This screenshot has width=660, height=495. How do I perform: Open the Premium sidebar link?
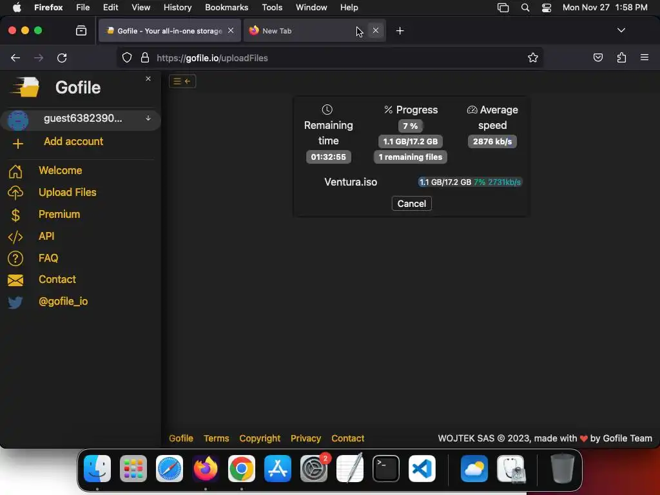(59, 214)
